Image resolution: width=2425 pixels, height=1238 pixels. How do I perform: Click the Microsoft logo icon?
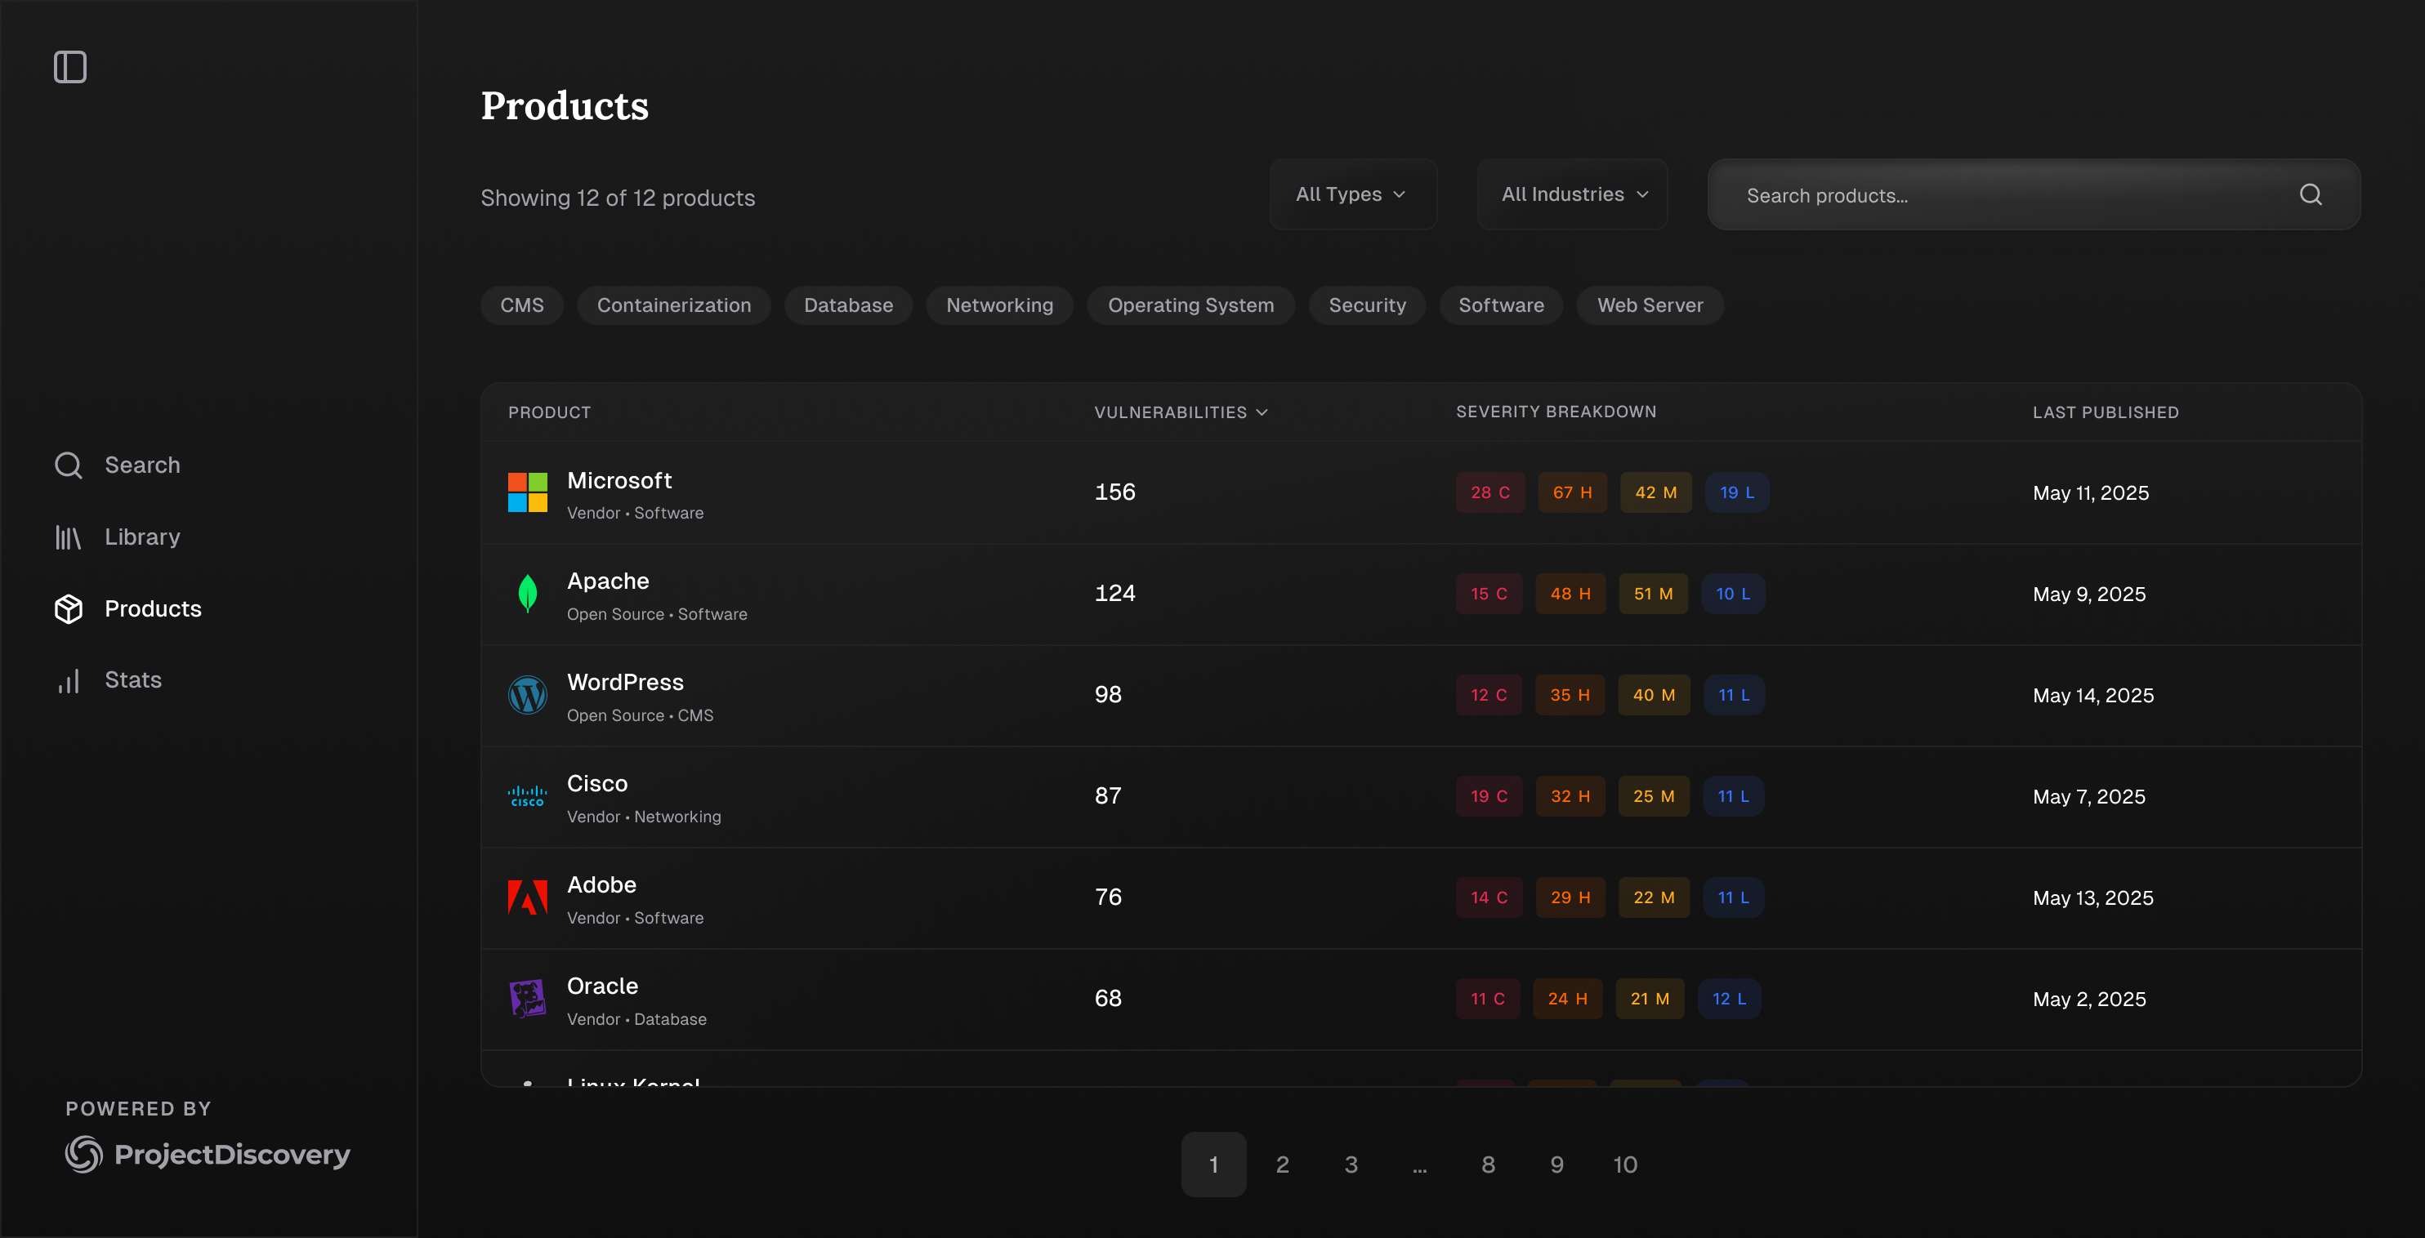(527, 492)
